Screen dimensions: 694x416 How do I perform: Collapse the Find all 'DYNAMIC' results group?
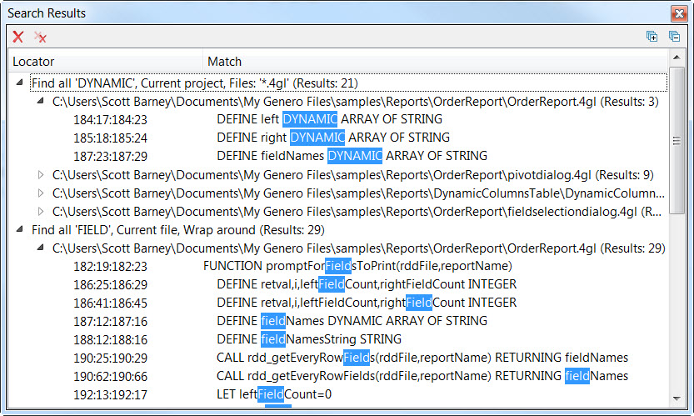[x=19, y=83]
